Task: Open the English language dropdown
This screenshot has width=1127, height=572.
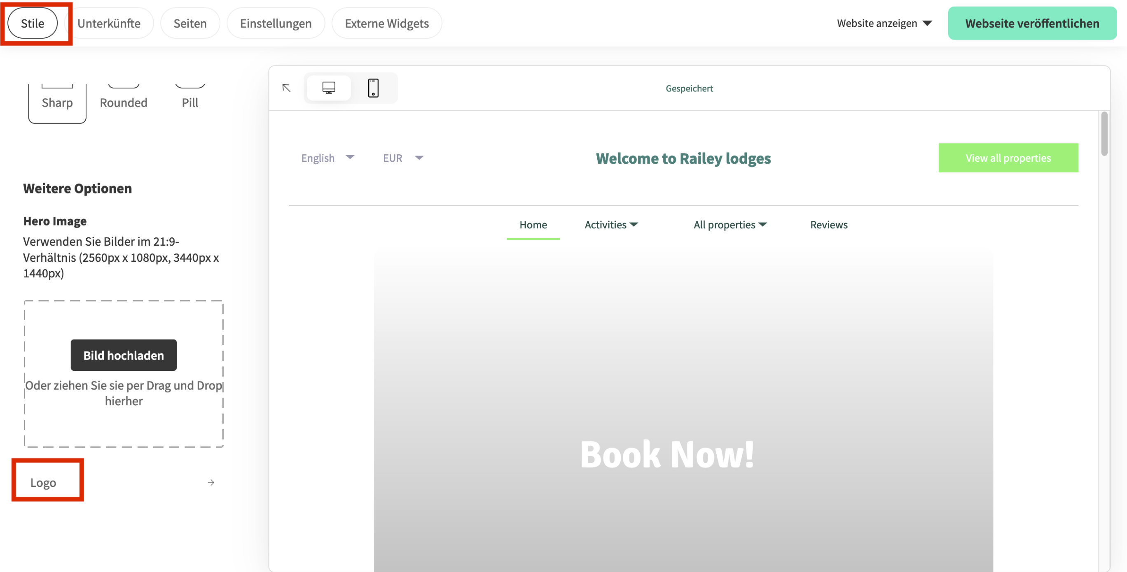Action: [327, 158]
